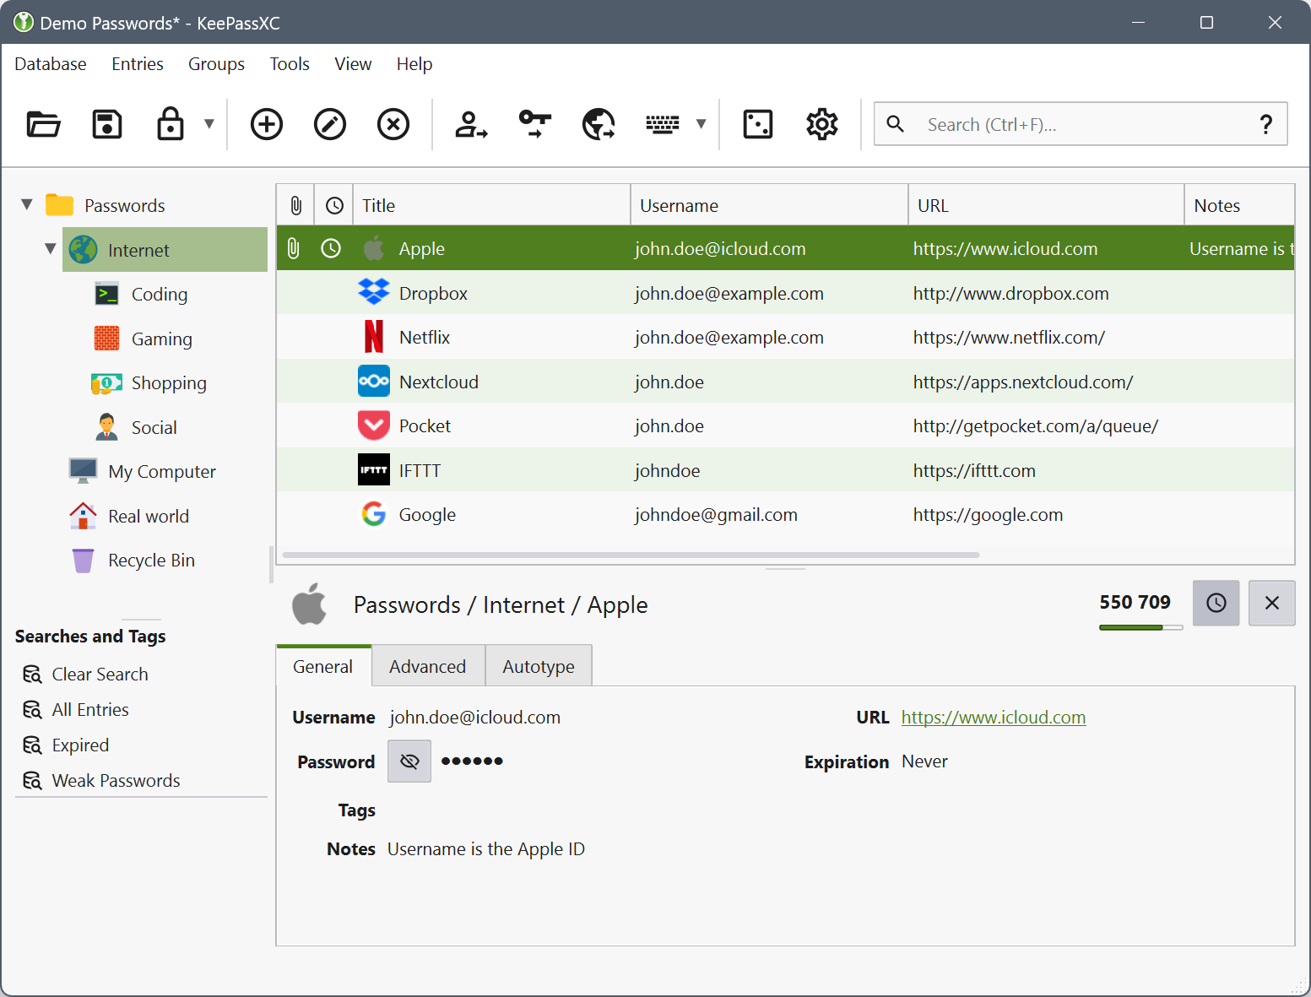Switch to the Advanced tab
This screenshot has width=1311, height=997.
coord(427,666)
